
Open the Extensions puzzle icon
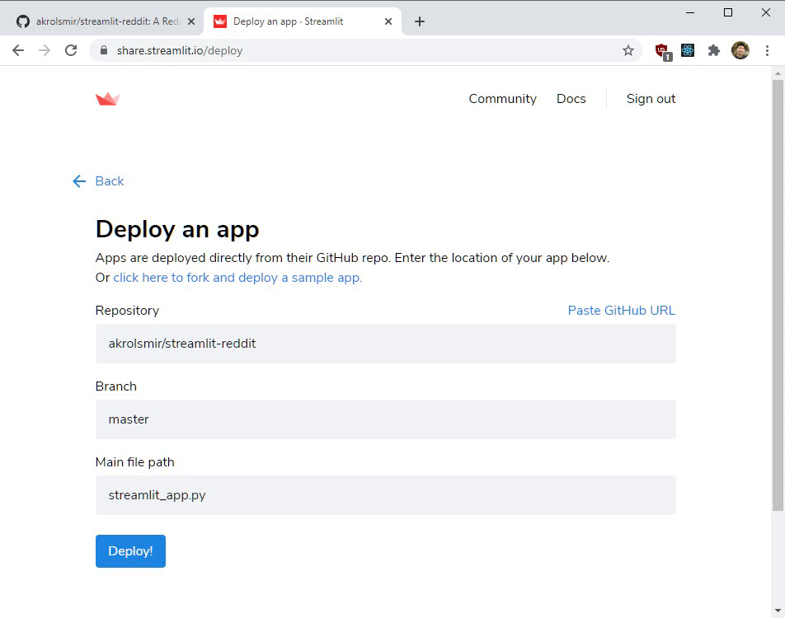point(714,50)
